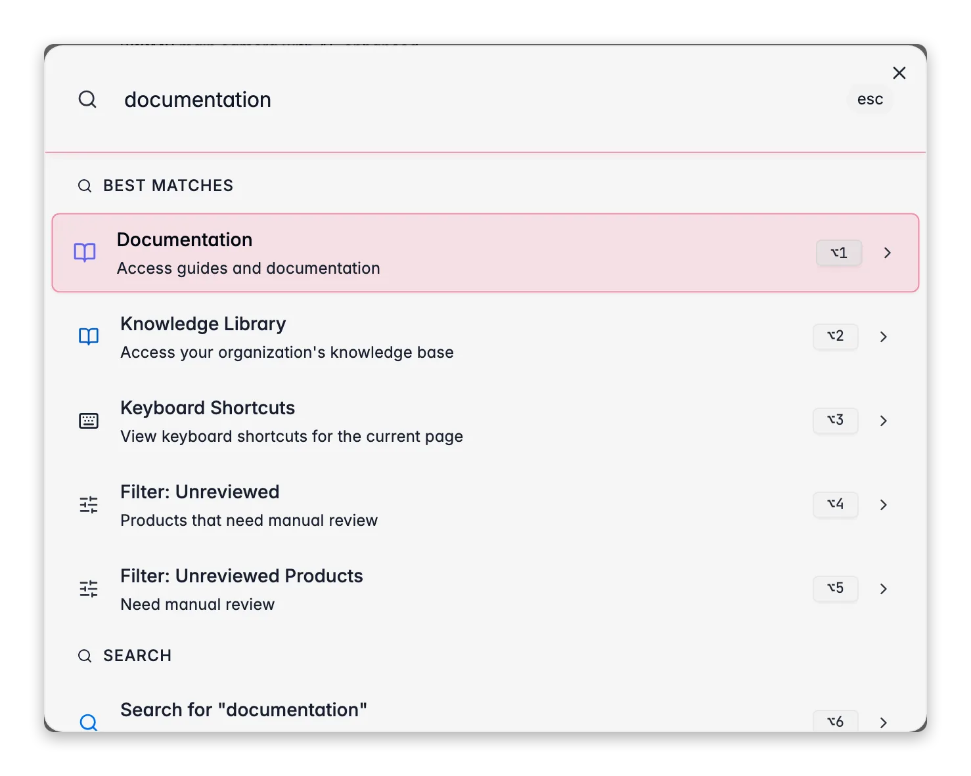
Task: Click the search magnifier icon beside the query
Action: pyautogui.click(x=87, y=100)
